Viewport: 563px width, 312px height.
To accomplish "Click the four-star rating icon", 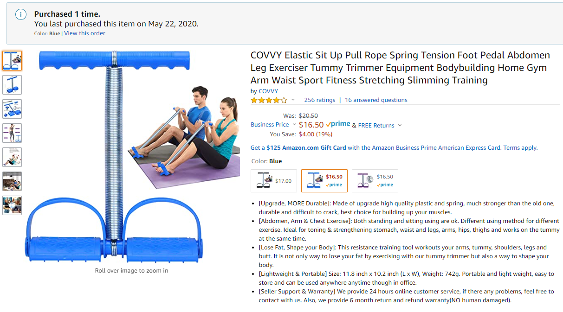I will coord(269,100).
